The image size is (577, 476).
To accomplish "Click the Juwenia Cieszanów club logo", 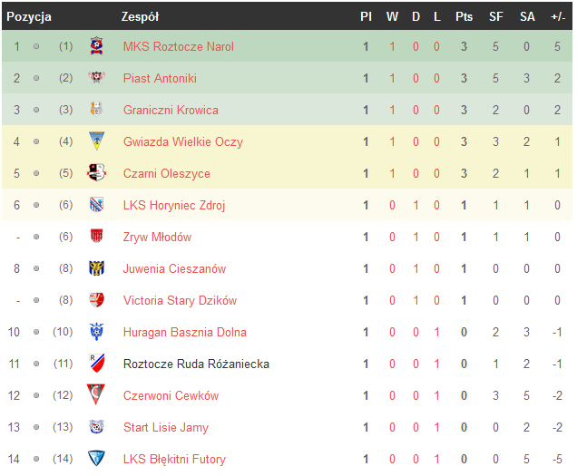I will (x=96, y=269).
